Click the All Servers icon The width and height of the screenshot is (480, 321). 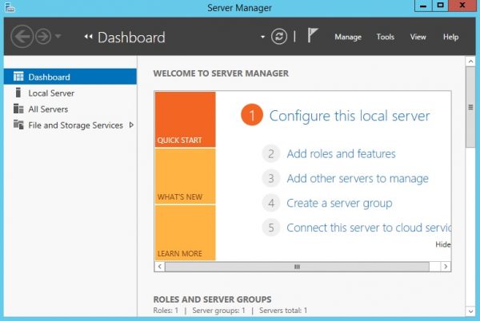coord(18,109)
